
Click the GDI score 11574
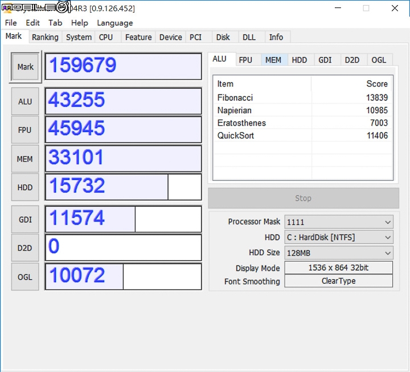124,219
